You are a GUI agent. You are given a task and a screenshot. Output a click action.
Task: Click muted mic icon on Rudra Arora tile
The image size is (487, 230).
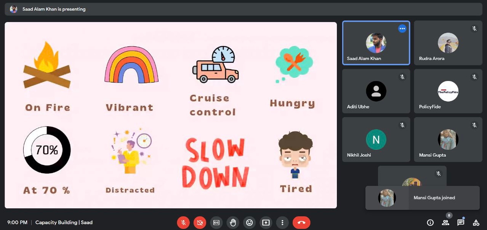pyautogui.click(x=474, y=29)
